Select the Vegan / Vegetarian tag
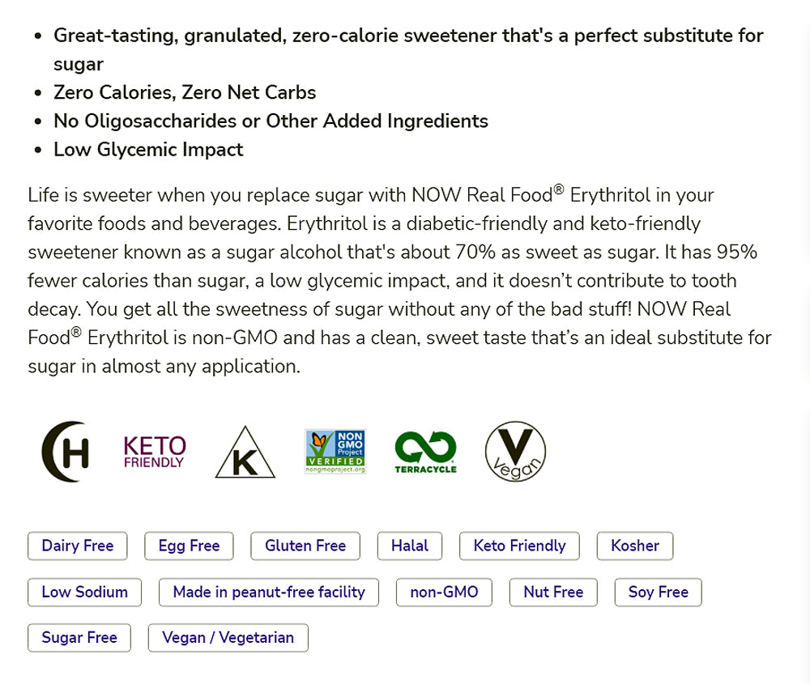Screen dimensions: 810x684 (228, 638)
